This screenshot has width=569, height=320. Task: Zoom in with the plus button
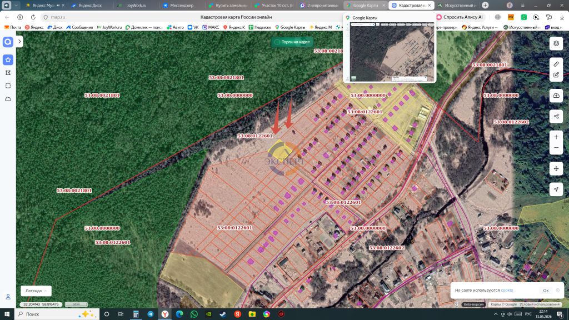[556, 137]
